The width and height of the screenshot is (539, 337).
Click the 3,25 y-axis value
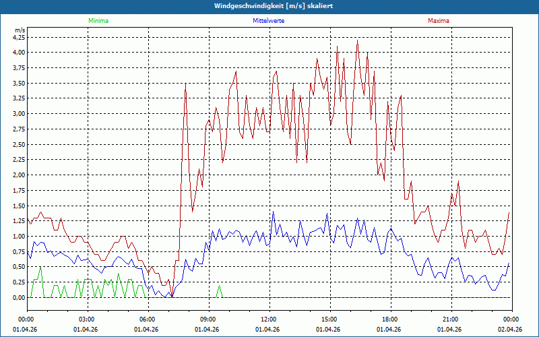[20, 98]
